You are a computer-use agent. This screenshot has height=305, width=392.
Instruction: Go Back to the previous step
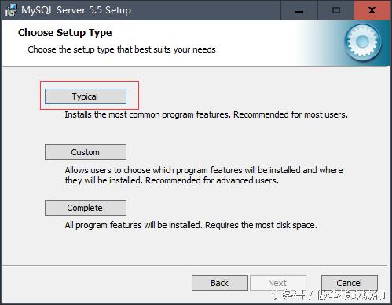pos(220,283)
